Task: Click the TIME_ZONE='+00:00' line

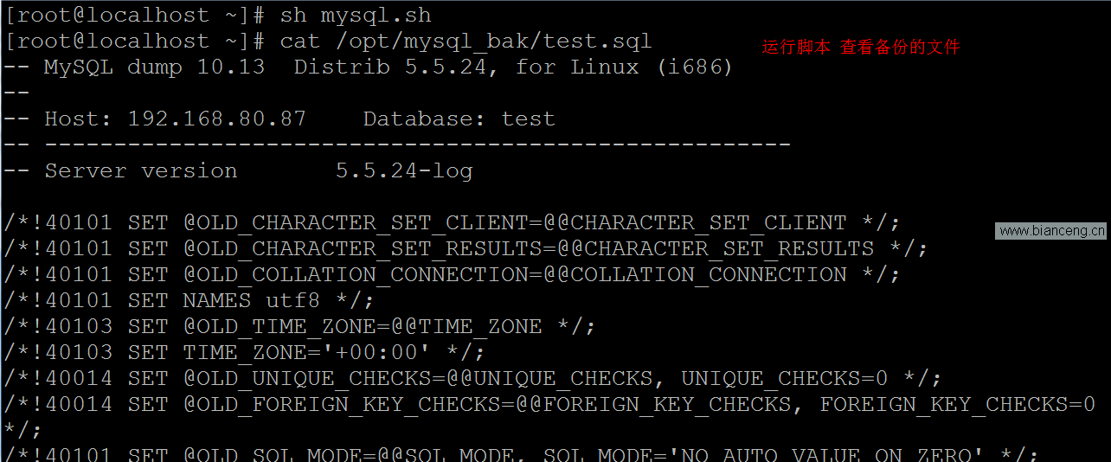Action: pyautogui.click(x=244, y=353)
